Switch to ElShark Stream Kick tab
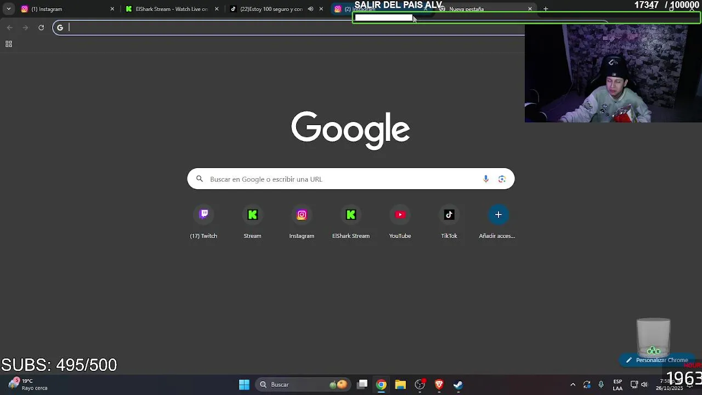 (x=167, y=9)
